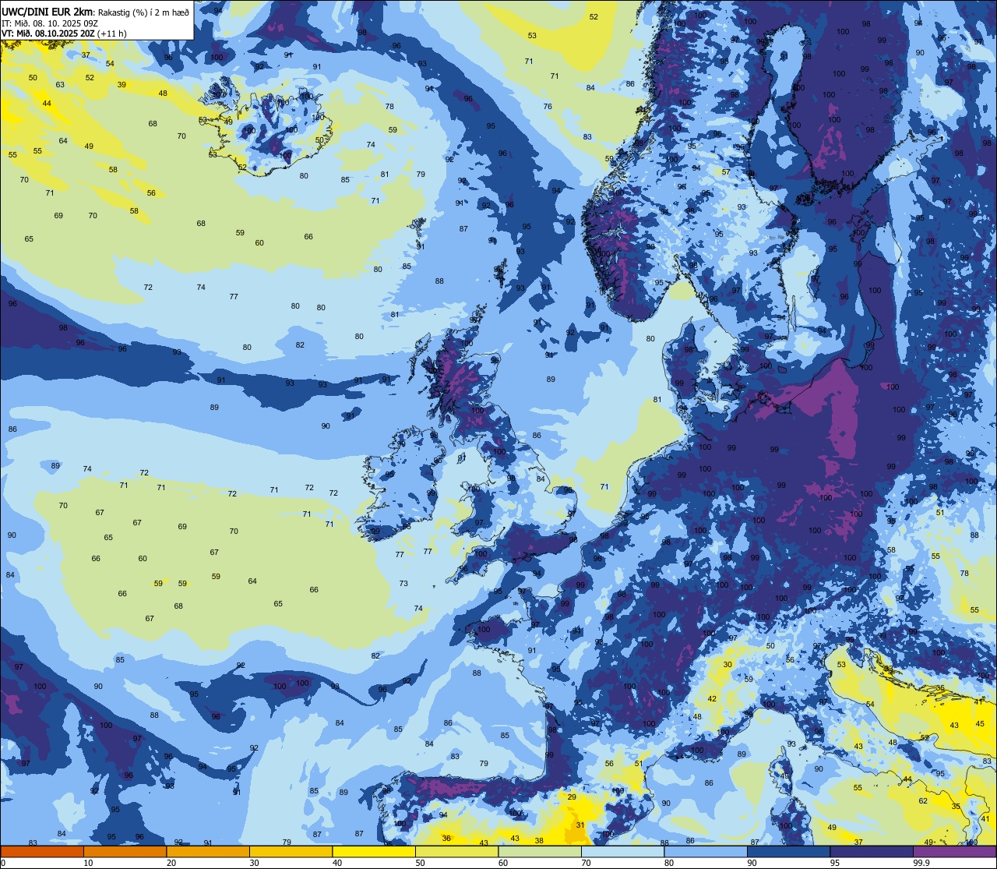
Task: Pick the pale blue 70–80 legend swatch
Action: [x=622, y=851]
